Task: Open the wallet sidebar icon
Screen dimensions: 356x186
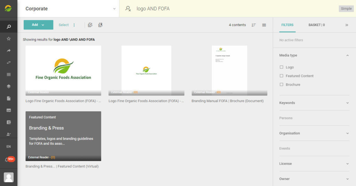Action: (x=9, y=122)
